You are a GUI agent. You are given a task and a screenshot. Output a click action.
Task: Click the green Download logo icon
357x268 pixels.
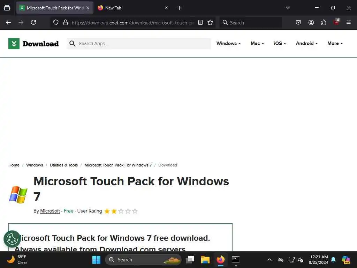point(14,44)
